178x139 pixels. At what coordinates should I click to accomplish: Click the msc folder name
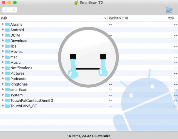(14, 57)
